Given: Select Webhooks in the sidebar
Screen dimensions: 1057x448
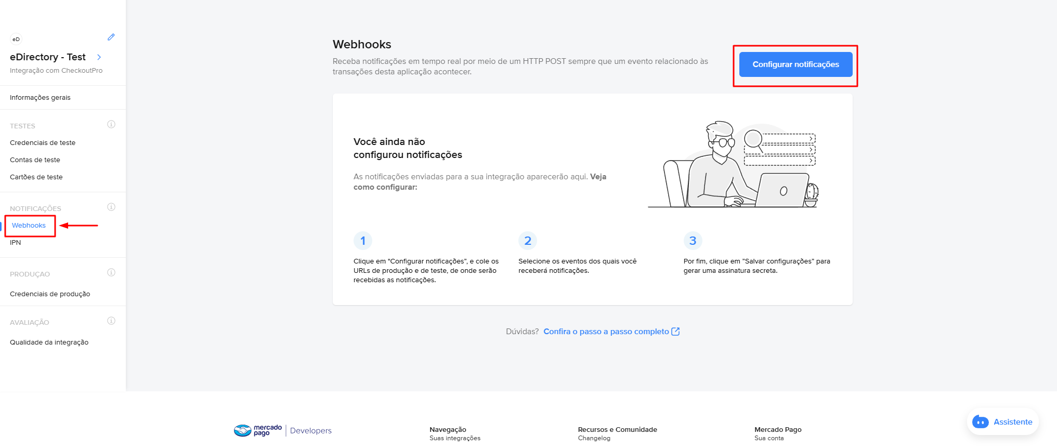Looking at the screenshot, I should [29, 226].
